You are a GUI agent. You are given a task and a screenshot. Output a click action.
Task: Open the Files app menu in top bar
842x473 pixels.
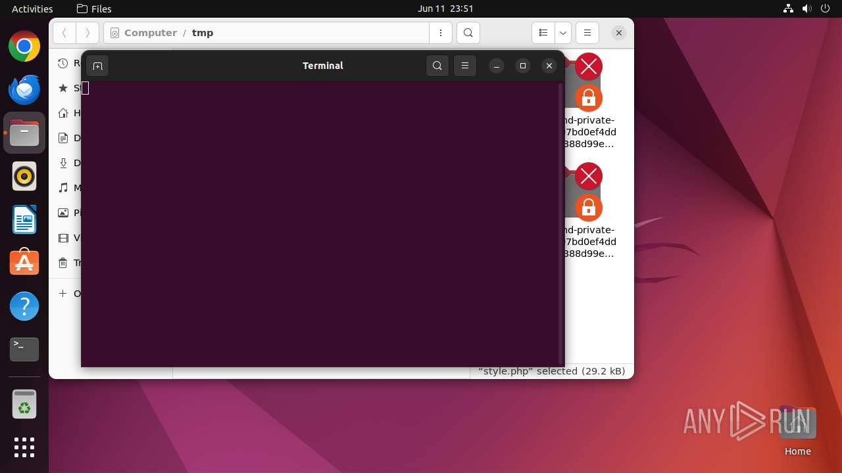click(94, 9)
